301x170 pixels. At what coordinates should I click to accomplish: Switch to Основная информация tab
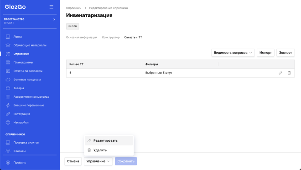[x=82, y=37]
